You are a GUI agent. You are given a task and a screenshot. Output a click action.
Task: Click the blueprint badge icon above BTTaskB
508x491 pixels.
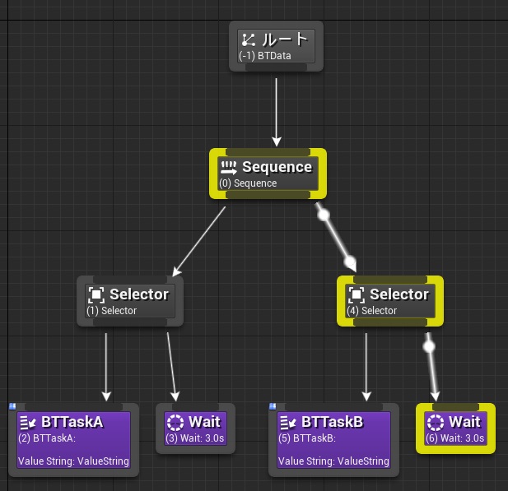[273, 405]
